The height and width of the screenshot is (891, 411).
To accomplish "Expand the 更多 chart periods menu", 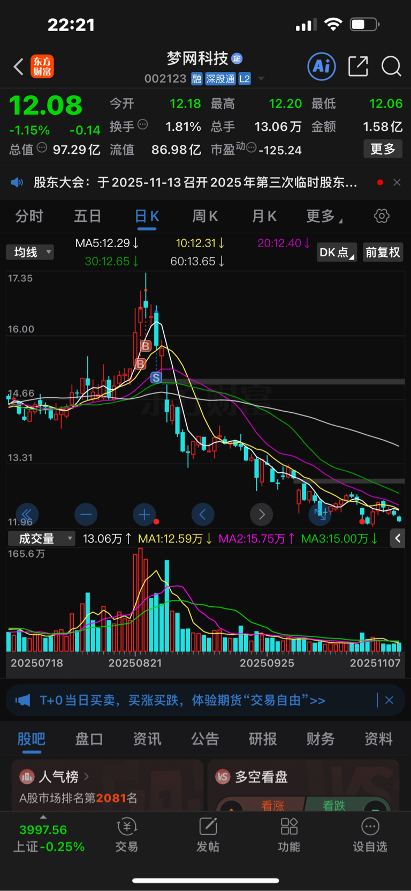I will click(324, 216).
